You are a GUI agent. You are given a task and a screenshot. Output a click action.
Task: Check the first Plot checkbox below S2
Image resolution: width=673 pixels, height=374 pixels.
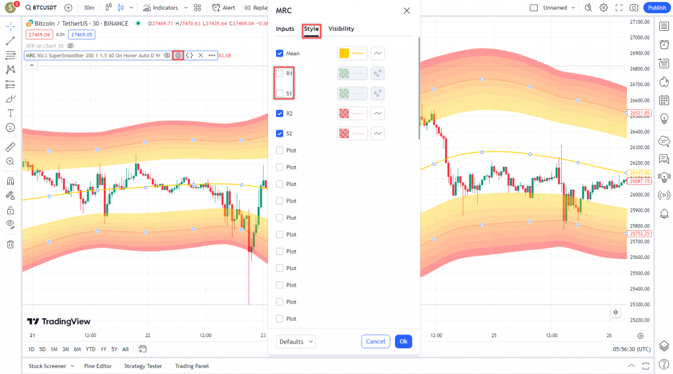tap(280, 151)
